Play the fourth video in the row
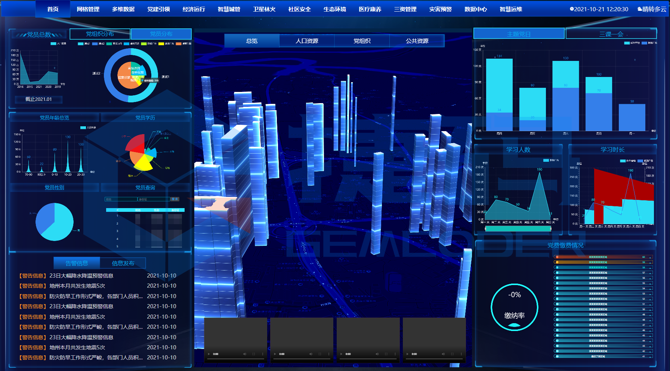This screenshot has width=670, height=371. (408, 354)
